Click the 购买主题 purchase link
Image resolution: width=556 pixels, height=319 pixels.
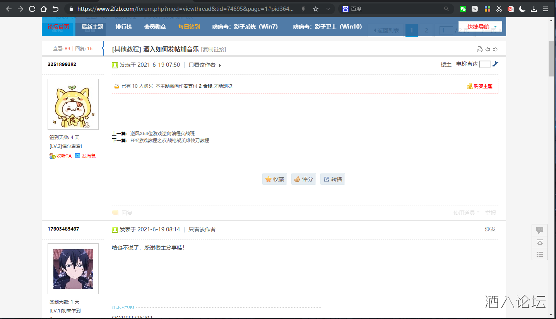point(480,86)
